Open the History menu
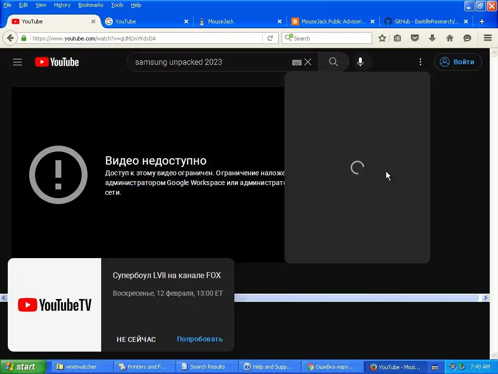 [62, 5]
